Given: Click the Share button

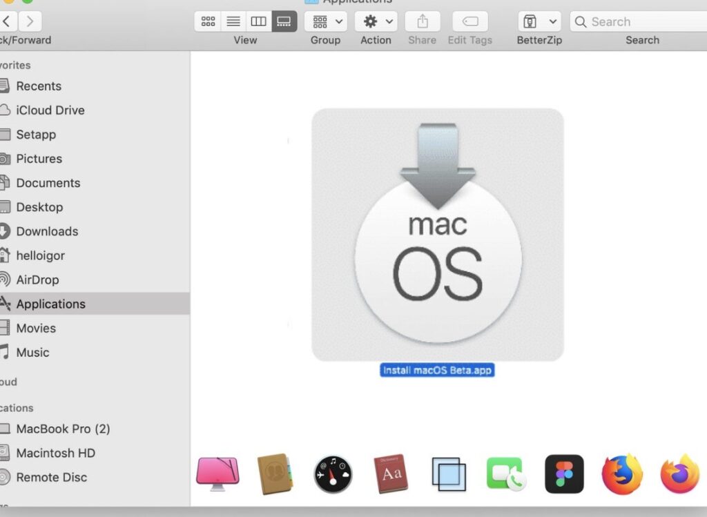Looking at the screenshot, I should coord(423,21).
